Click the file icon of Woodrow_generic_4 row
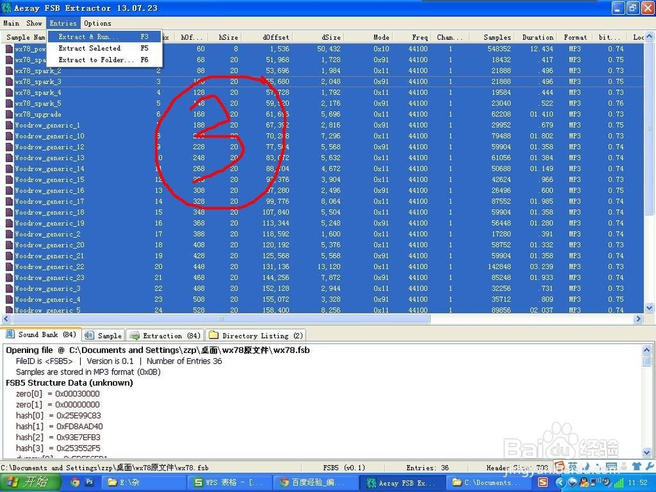 tap(9, 299)
